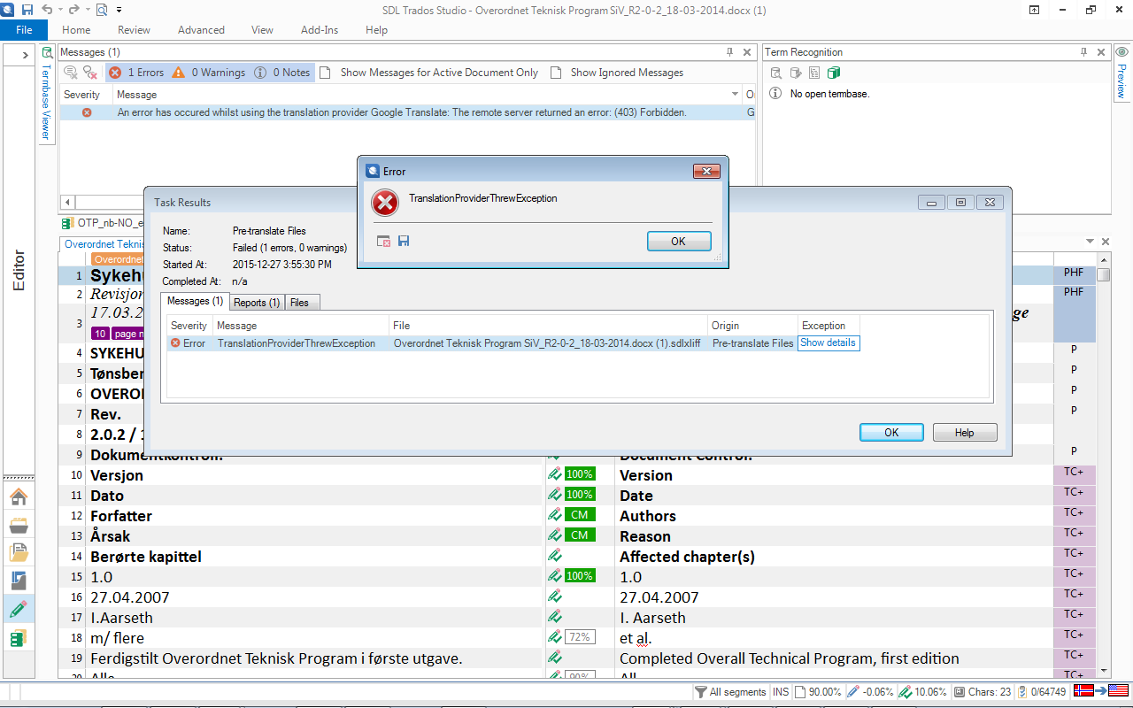
Task: Click the editor vertical scrollbar down arrow
Action: [1103, 671]
